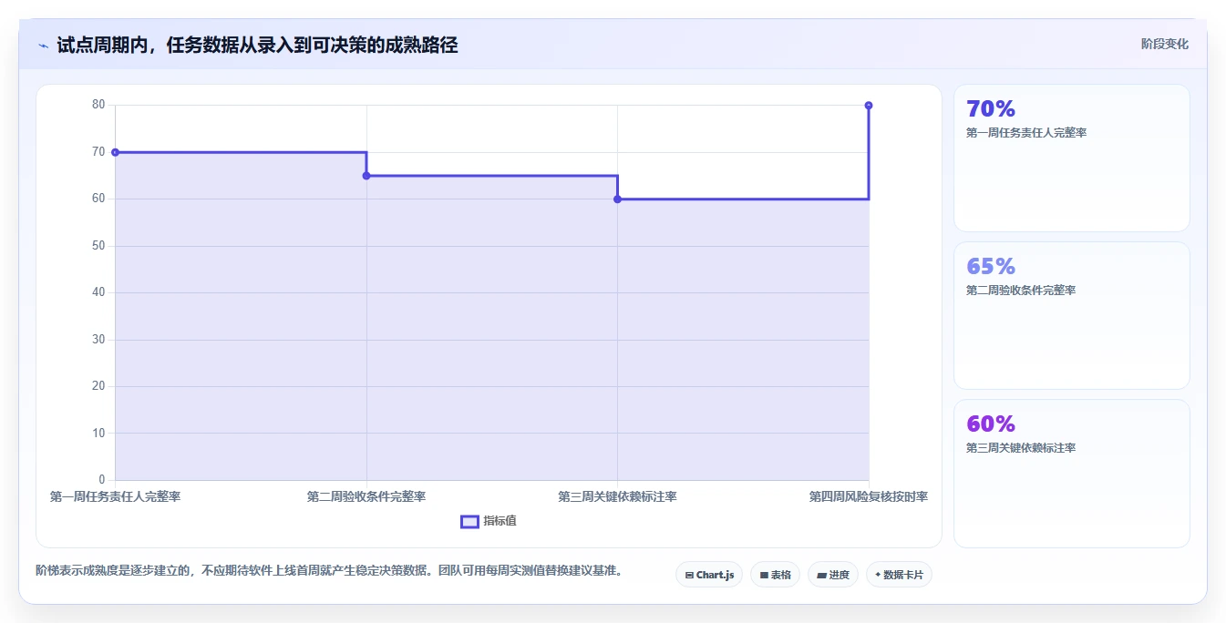This screenshot has height=623, width=1226.
Task: Click the 70% value in first card
Action: (x=991, y=109)
